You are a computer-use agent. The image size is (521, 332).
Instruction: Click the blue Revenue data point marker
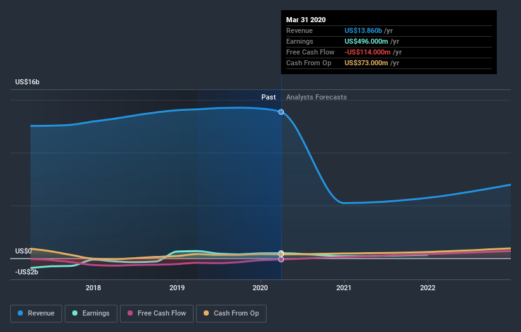click(281, 112)
